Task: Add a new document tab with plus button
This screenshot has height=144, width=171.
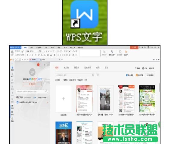Action: 62,59
